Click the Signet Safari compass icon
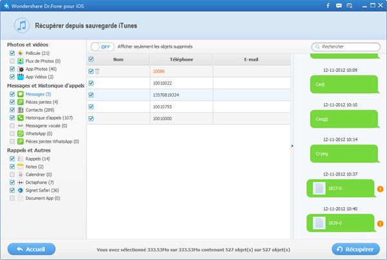387x260 pixels. (x=21, y=190)
